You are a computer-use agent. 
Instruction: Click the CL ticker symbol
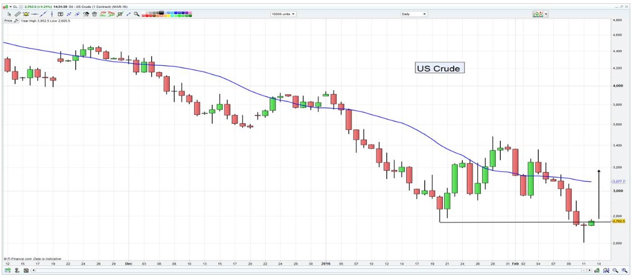coord(15,7)
